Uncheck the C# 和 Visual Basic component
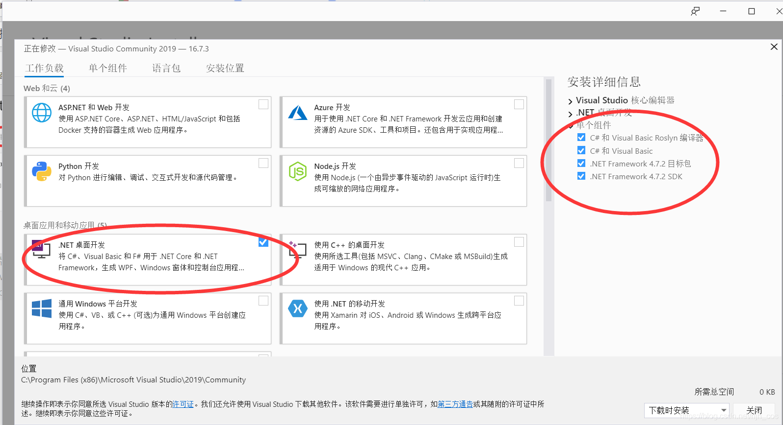The height and width of the screenshot is (425, 783). click(581, 150)
